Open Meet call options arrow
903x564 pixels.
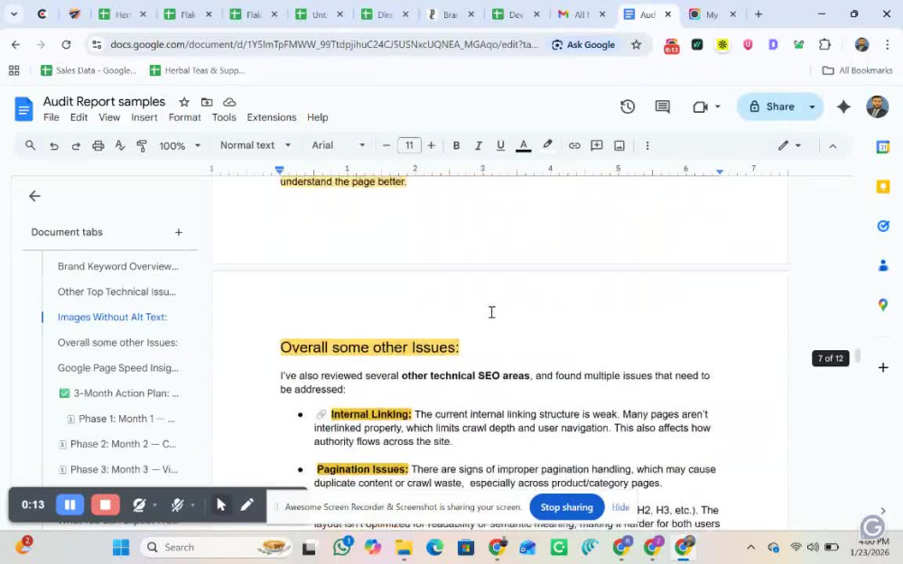(x=718, y=106)
